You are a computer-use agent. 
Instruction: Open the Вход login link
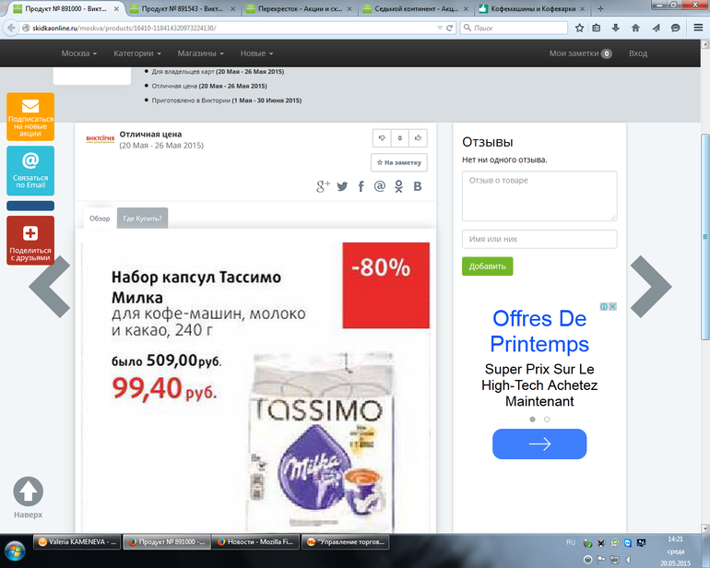point(638,53)
